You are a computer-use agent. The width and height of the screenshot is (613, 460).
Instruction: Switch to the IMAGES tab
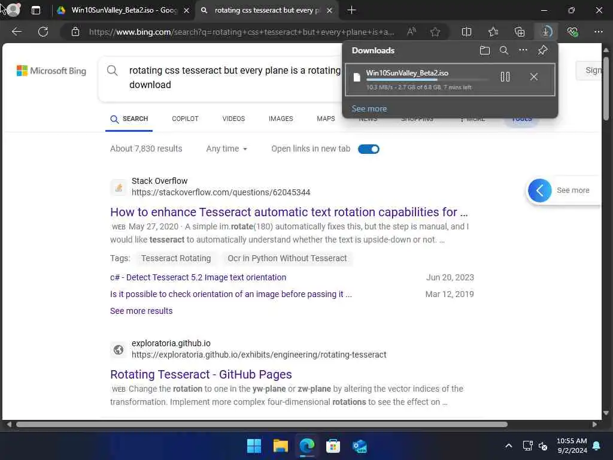coord(281,119)
